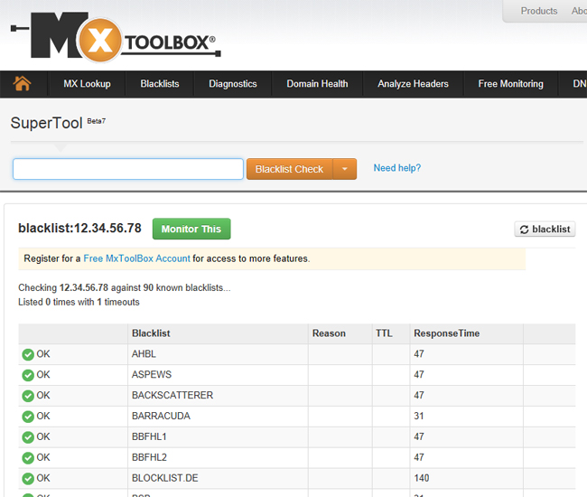
Task: Click the green check icon for BARRACUDA
Action: tap(28, 417)
